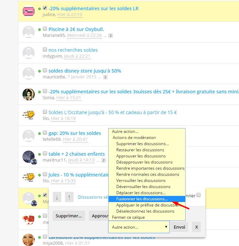Click Hier à 22:19 timestamp

(x=69, y=15)
